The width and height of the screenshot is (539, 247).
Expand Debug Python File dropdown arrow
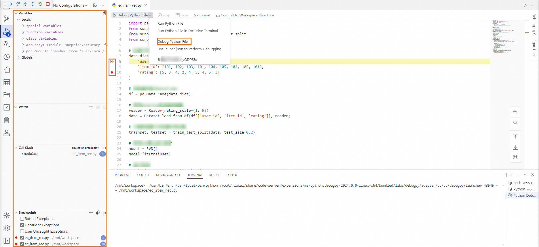150,15
